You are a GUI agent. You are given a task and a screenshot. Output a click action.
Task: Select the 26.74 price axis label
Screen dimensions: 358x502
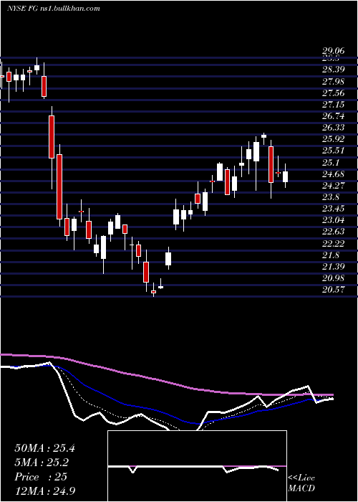333,116
